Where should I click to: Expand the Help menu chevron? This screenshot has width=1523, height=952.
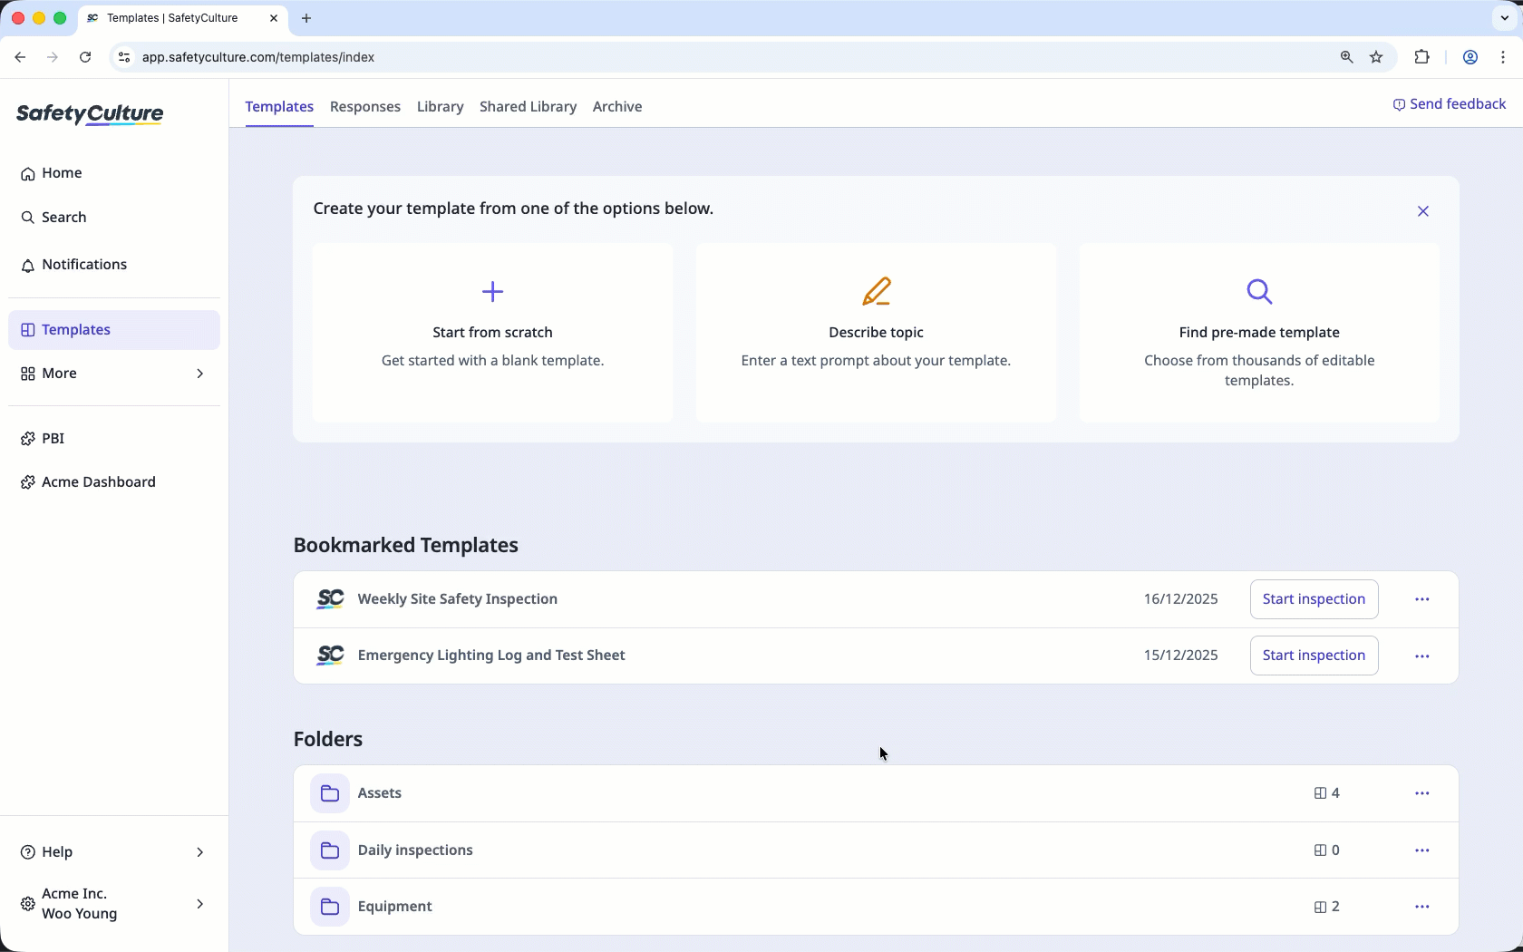click(200, 852)
